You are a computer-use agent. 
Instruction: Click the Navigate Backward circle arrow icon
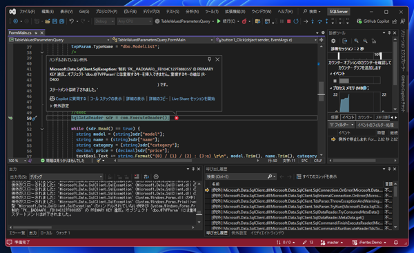16,21
